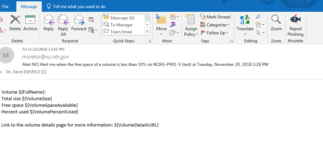Open the Rules dropdown
Screen dimensions: 323x147
[174, 17]
